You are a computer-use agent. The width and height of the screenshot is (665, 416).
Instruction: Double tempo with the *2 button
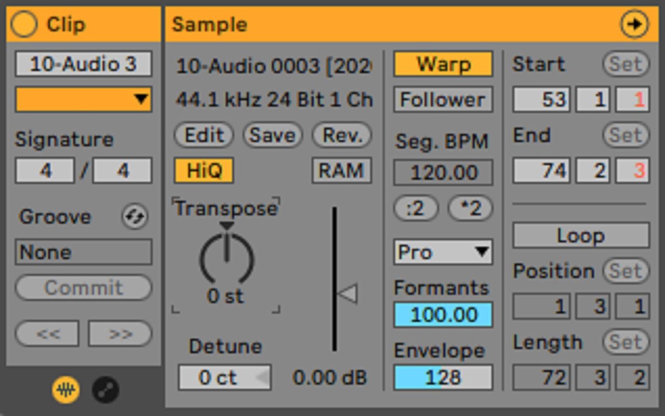(470, 208)
